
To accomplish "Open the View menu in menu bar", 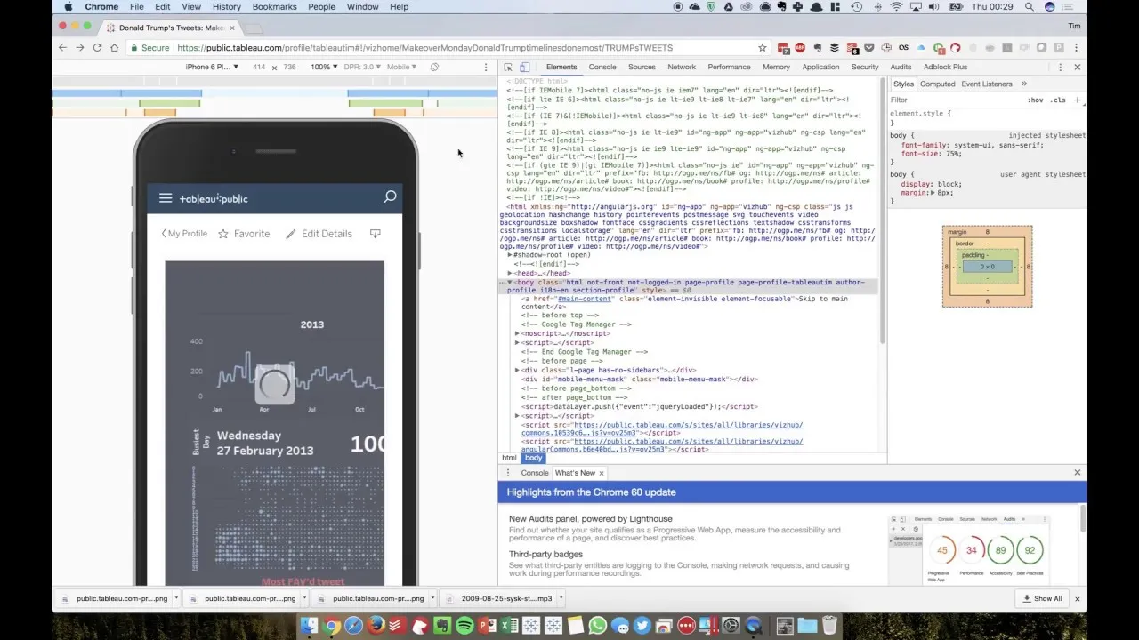I will tap(190, 6).
